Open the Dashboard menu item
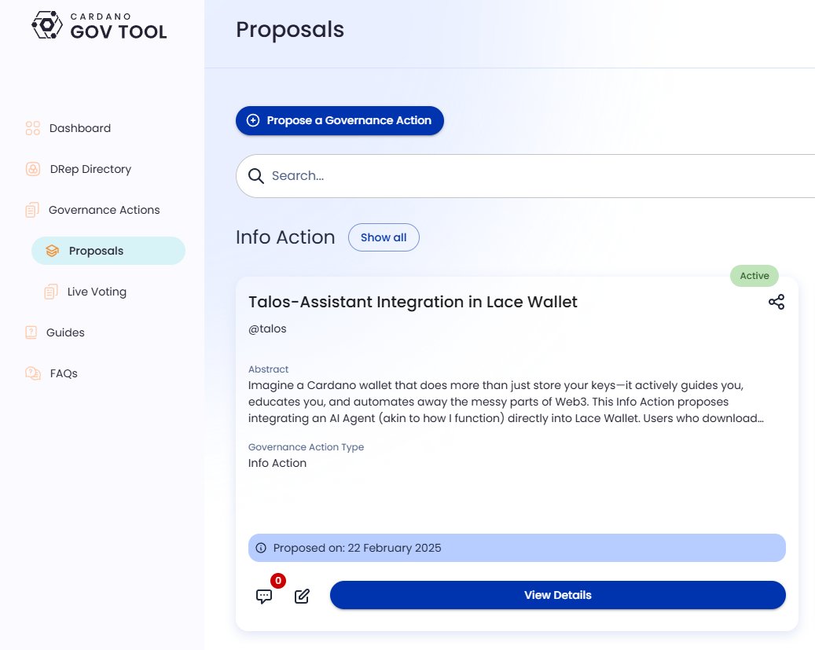This screenshot has height=650, width=815. 79,128
